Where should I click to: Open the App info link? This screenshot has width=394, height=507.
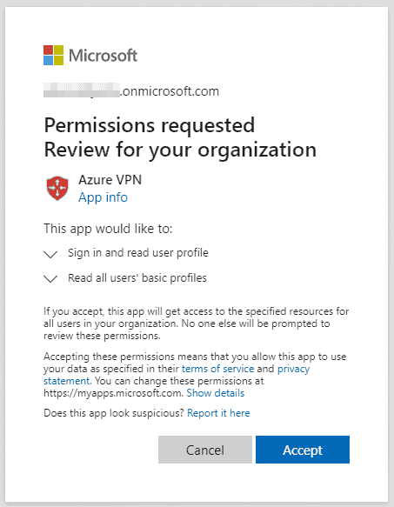(x=103, y=197)
